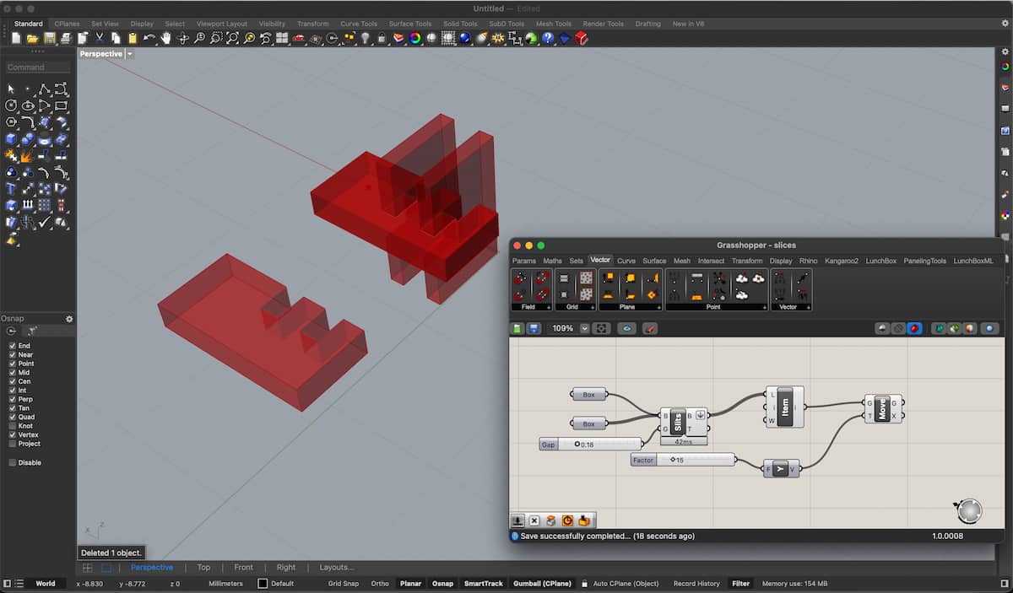Switch to the Surface Tools tab

pos(409,24)
